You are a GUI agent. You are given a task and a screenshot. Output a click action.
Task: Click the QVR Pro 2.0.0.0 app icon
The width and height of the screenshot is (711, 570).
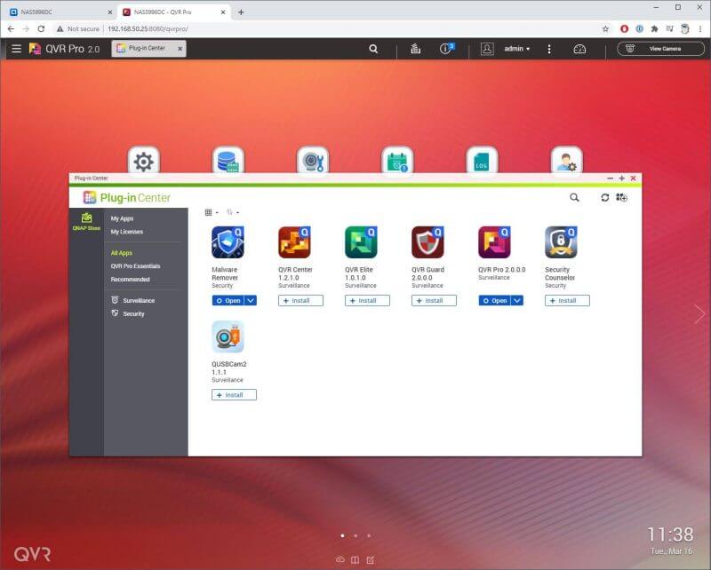495,242
